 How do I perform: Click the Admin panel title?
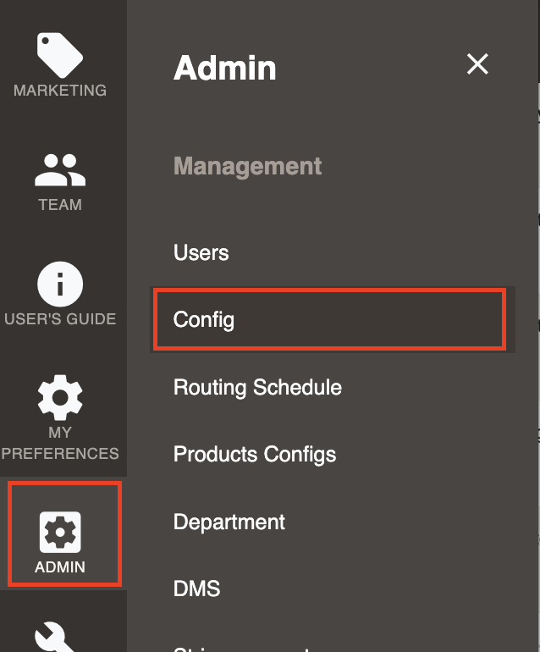(x=225, y=68)
